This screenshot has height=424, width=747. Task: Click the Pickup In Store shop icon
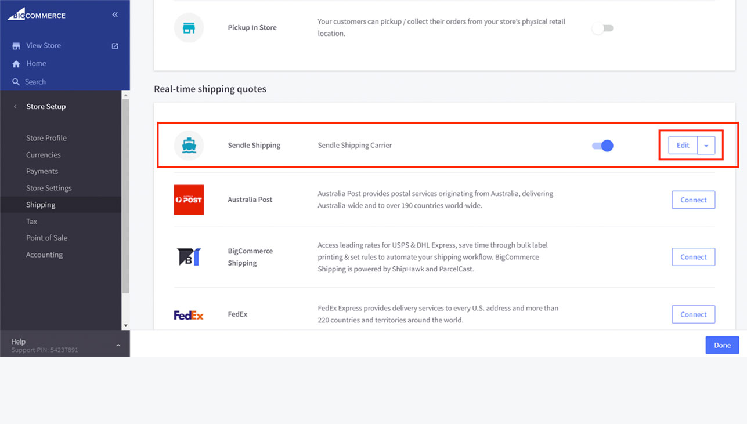189,28
